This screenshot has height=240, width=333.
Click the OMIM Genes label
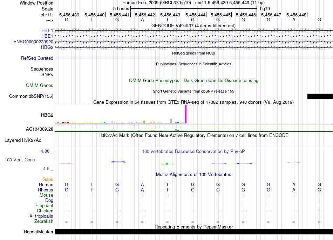point(40,85)
